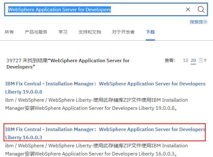
Task: Open the 搜索提示 search tips link
Action: pos(199,22)
